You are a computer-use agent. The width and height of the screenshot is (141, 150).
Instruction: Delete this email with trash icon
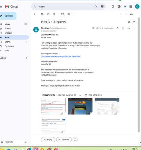(54, 14)
